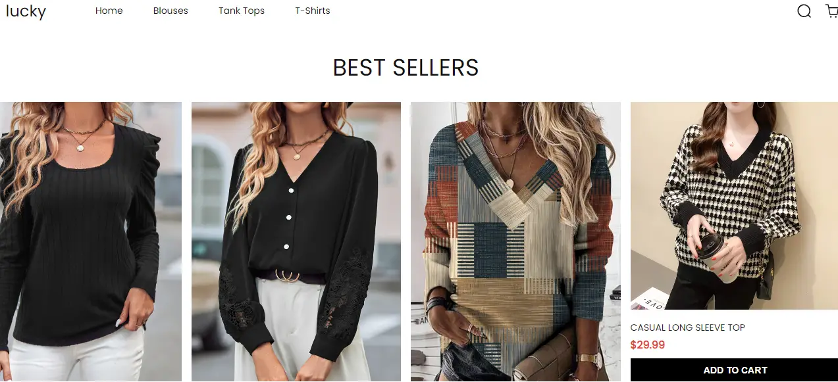The width and height of the screenshot is (838, 382).
Task: Select Tank Tops in navigation
Action: coord(242,11)
